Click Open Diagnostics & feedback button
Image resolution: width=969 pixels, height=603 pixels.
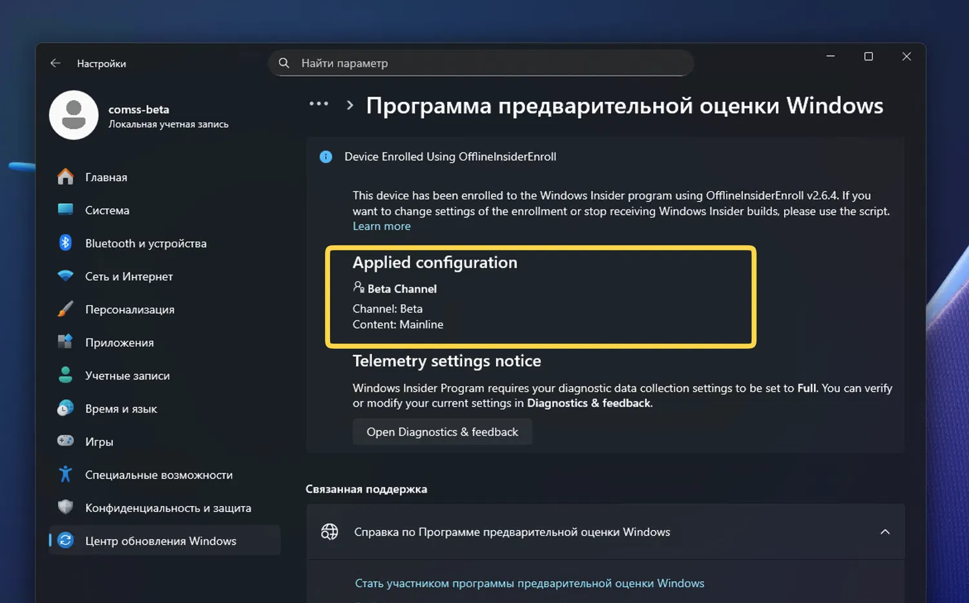click(443, 432)
